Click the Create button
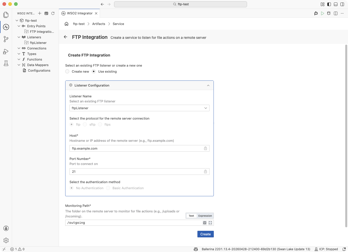348x252 pixels. coord(205,234)
